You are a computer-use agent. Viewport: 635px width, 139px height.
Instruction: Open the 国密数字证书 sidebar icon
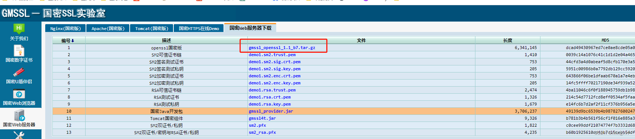[19, 51]
